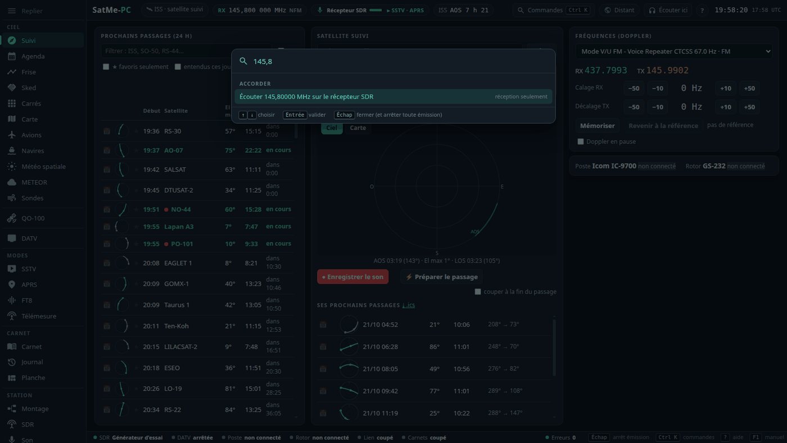Screen dimensions: 787x443
Task: Open the METEOR section
Action: [x=43, y=182]
